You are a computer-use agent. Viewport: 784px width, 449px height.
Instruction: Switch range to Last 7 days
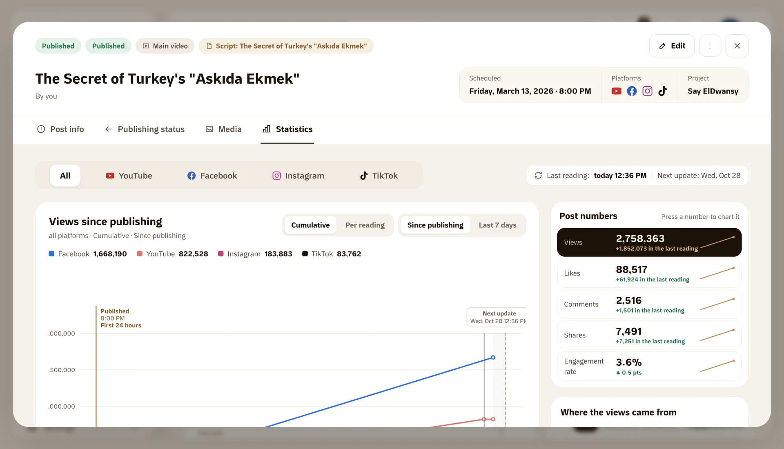[497, 225]
